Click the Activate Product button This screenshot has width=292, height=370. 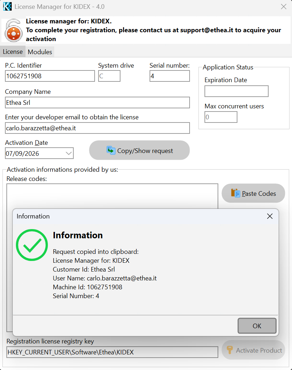253,350
